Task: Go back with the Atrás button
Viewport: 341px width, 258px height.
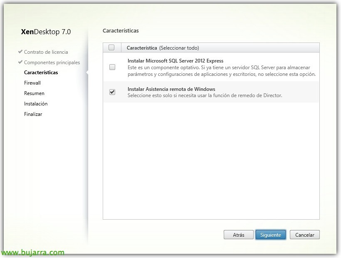Action: pos(239,235)
